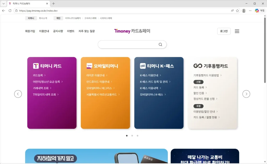Open Copilot chat icon
The width and height of the screenshot is (267, 164).
pyautogui.click(x=257, y=11)
